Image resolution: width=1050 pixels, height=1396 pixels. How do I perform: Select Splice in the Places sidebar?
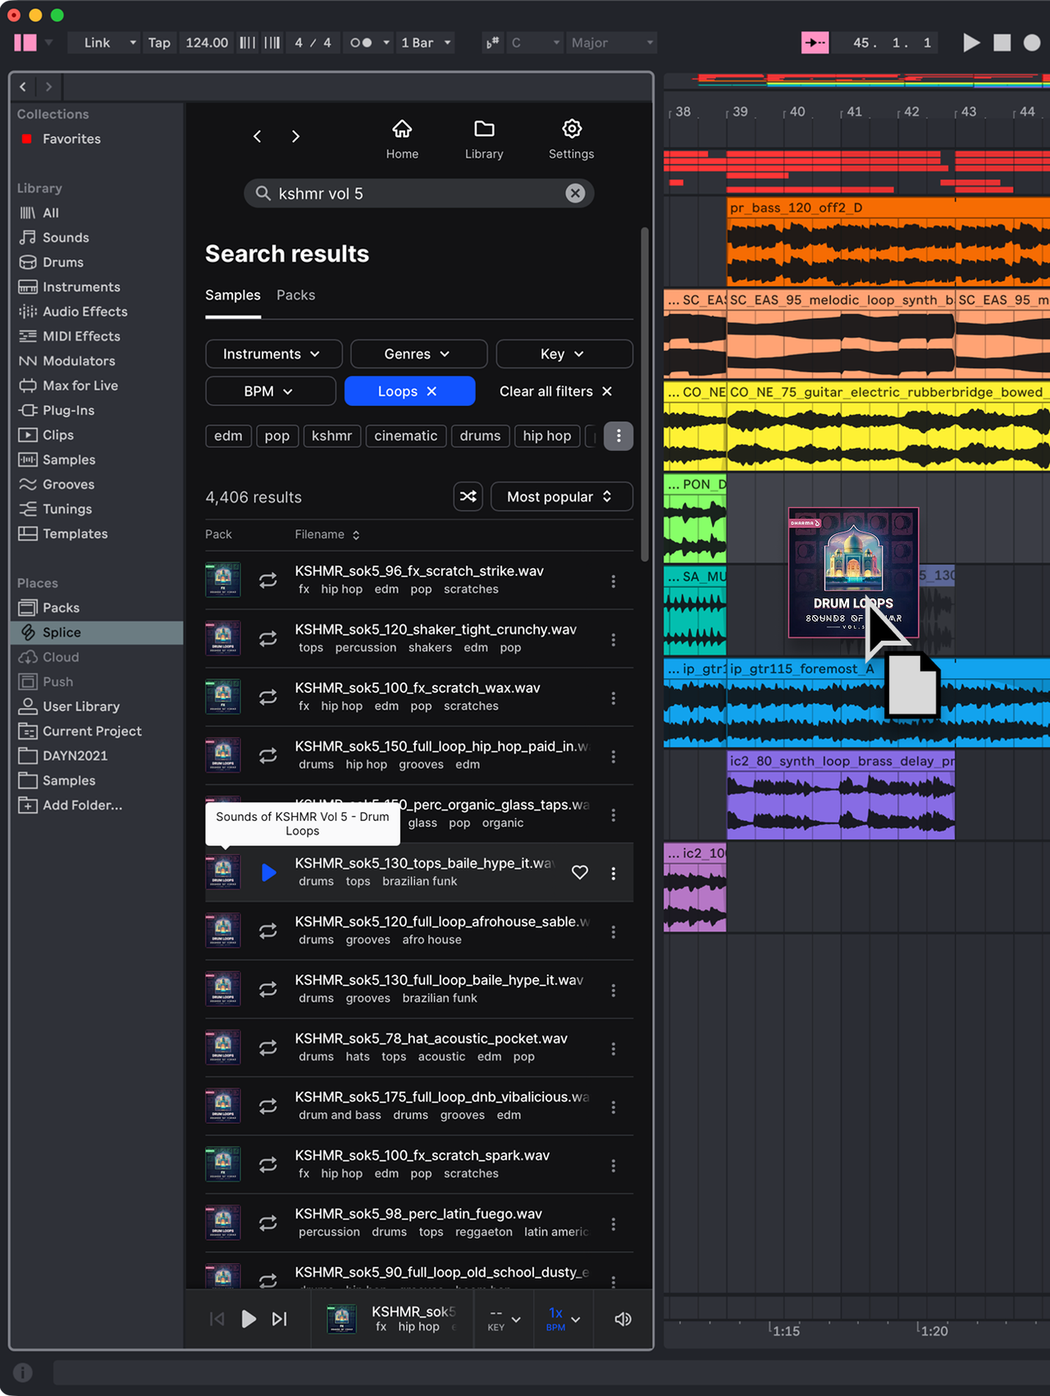pos(96,632)
